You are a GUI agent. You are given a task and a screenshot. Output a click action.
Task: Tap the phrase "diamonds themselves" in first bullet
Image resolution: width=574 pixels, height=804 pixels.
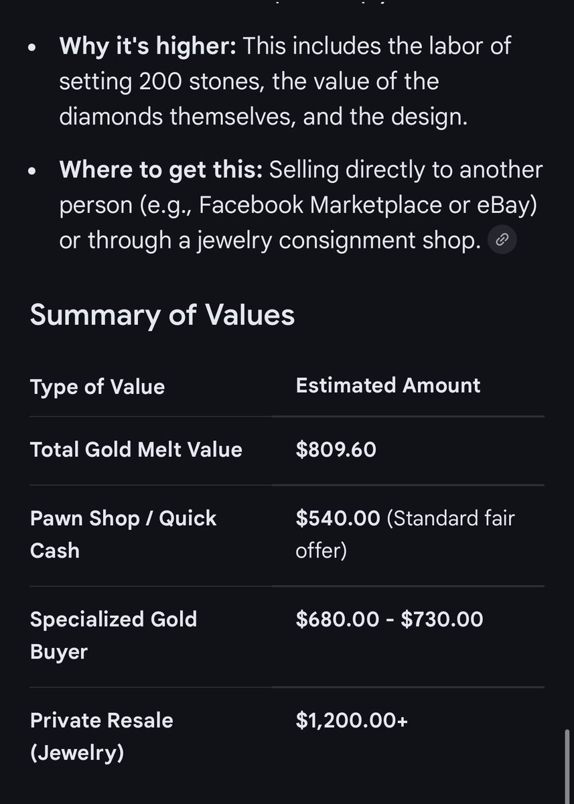click(177, 117)
